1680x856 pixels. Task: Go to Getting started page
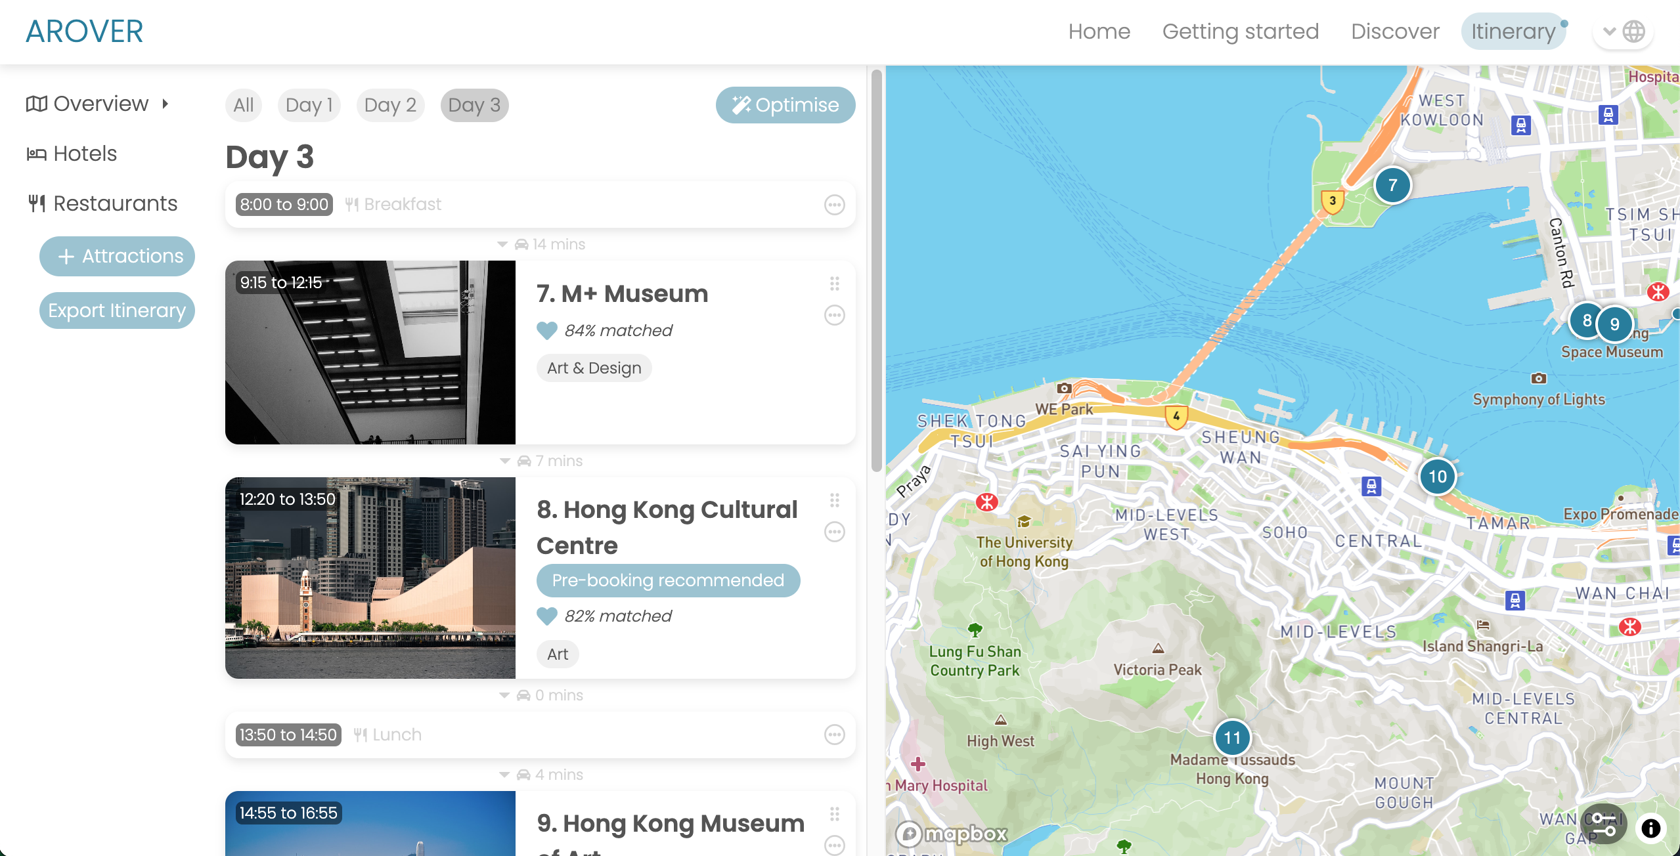1240,32
